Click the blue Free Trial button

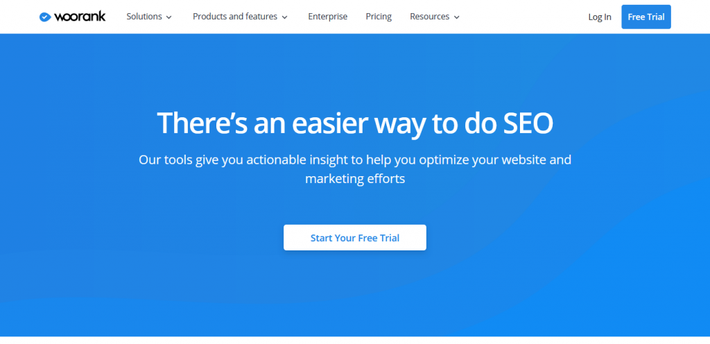(646, 17)
